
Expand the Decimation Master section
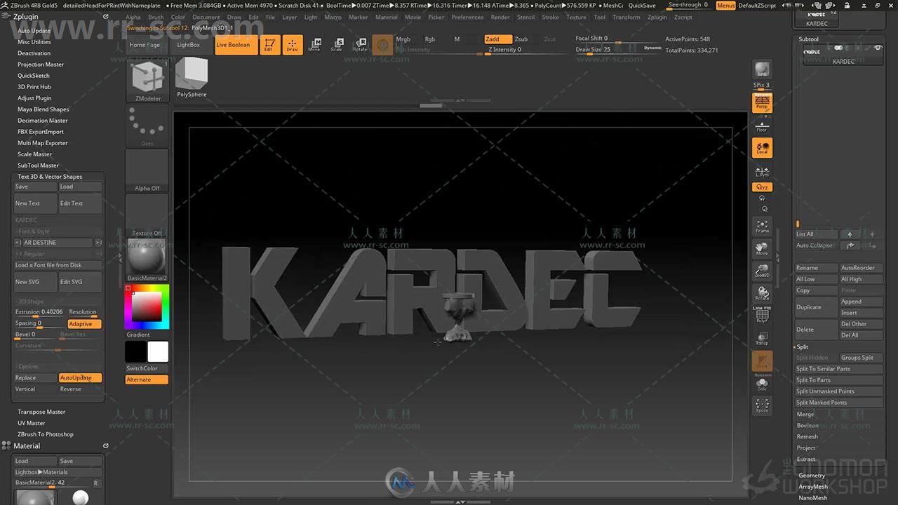43,121
